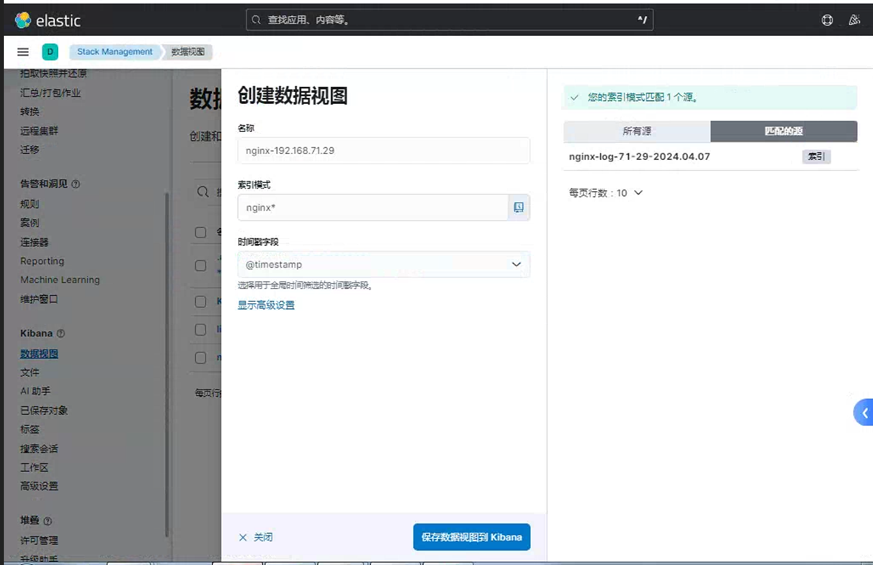Click the index pattern docs icon
Screen dimensions: 873x565
[519, 207]
